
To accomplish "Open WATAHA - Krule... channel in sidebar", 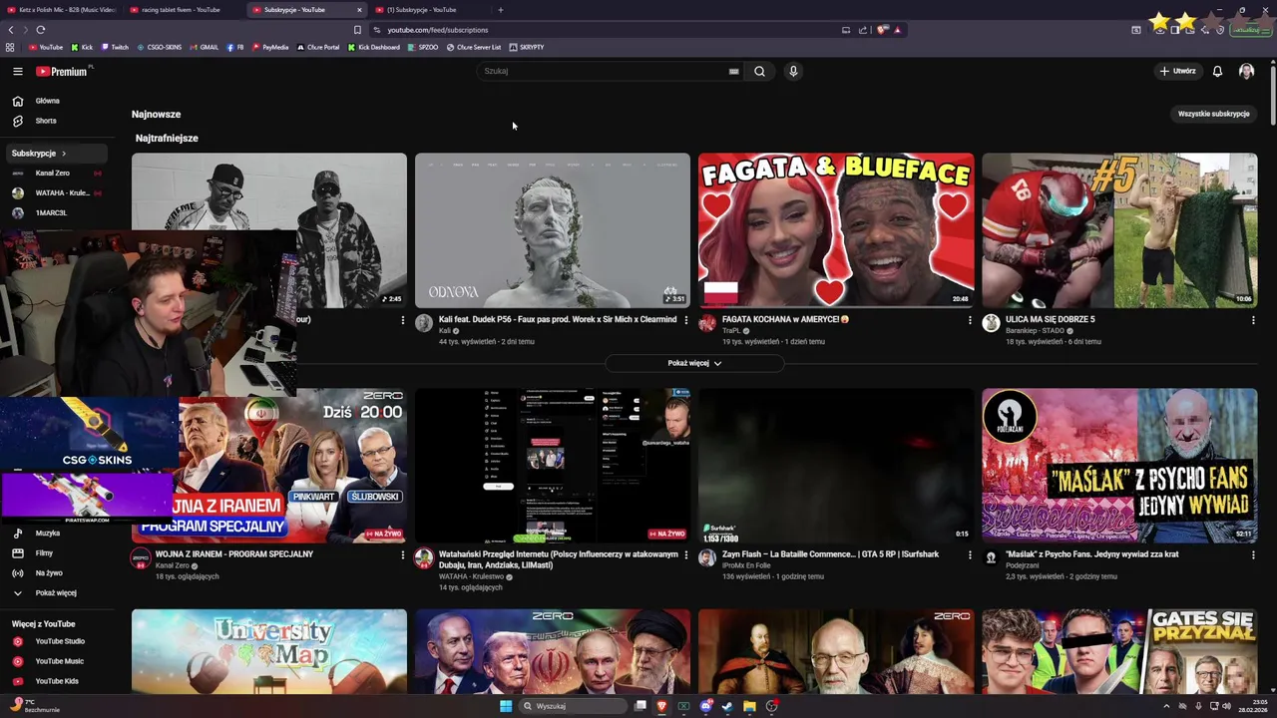I will coord(55,192).
